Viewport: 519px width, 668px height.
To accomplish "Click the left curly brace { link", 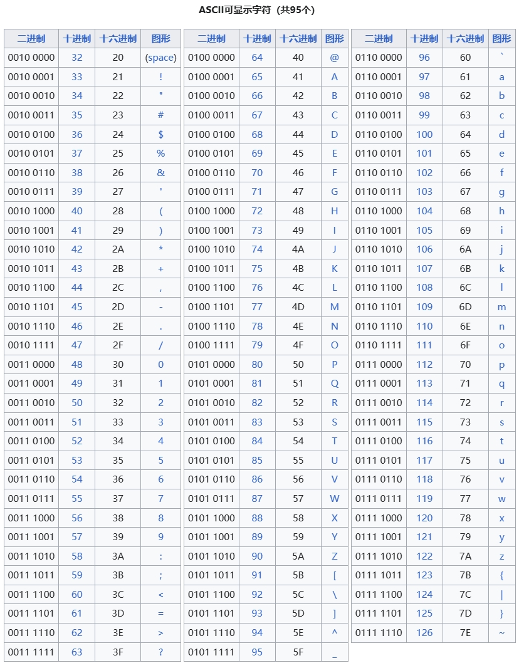I will coord(501,575).
